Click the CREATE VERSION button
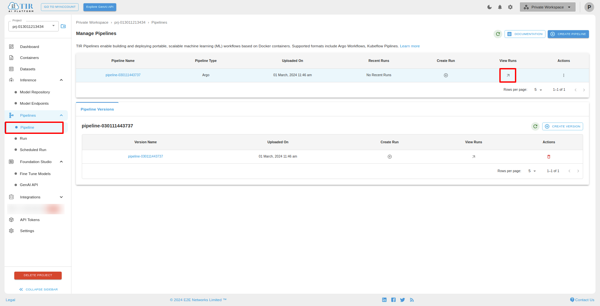Screen dimensions: 600x306 (563, 126)
